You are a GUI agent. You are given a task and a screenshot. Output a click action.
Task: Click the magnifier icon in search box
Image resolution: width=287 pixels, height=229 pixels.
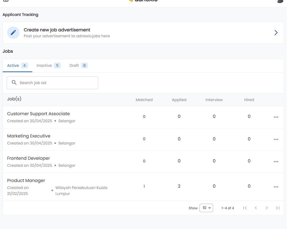[14, 83]
